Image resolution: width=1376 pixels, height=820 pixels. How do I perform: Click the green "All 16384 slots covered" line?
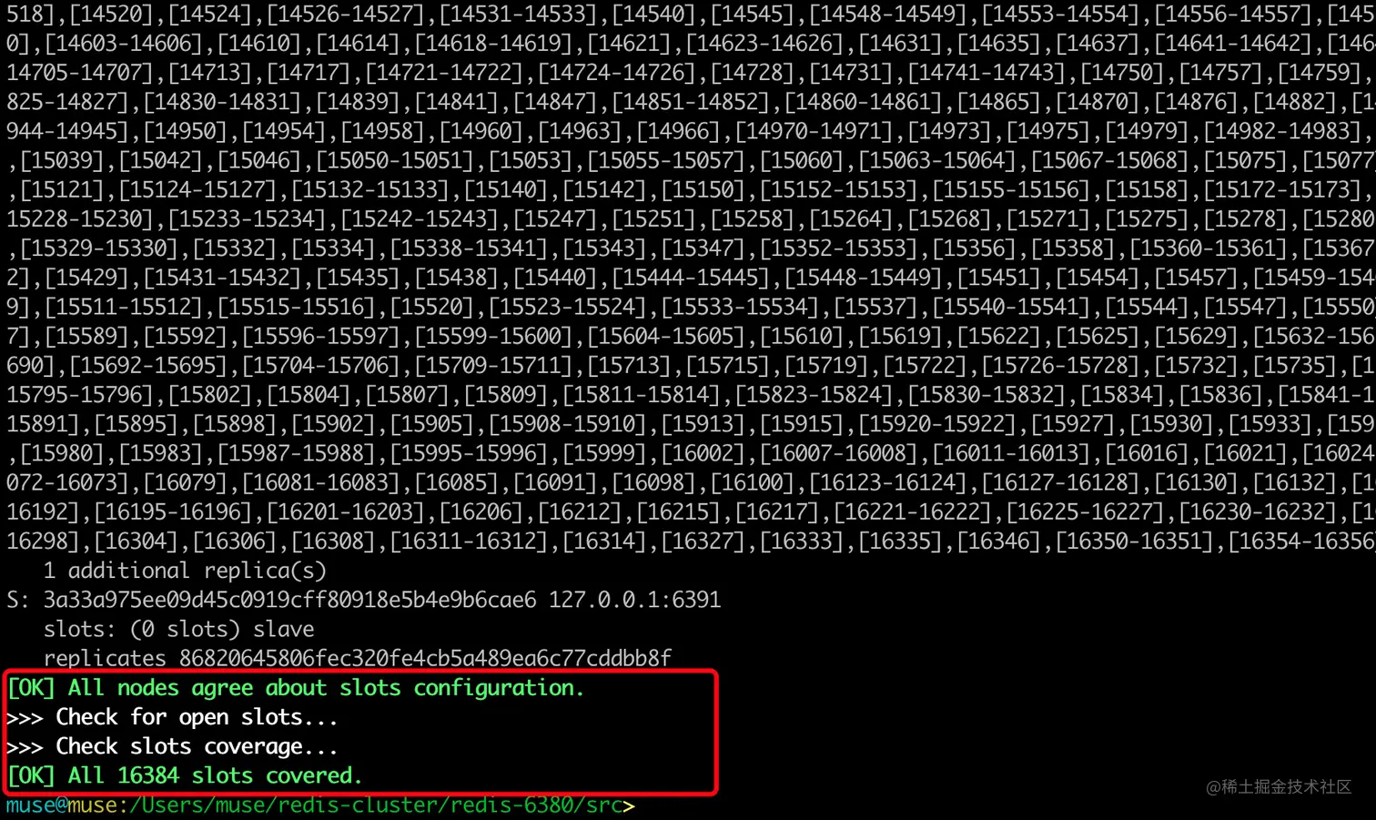tap(185, 775)
